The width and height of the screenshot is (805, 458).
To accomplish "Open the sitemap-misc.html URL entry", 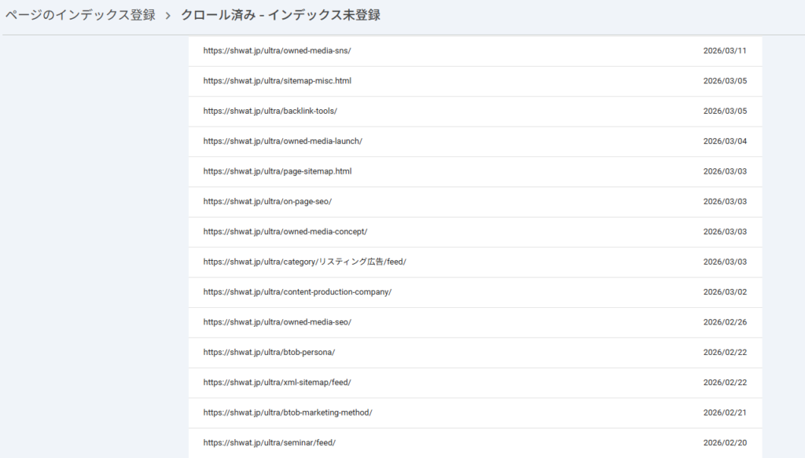I will [x=277, y=81].
